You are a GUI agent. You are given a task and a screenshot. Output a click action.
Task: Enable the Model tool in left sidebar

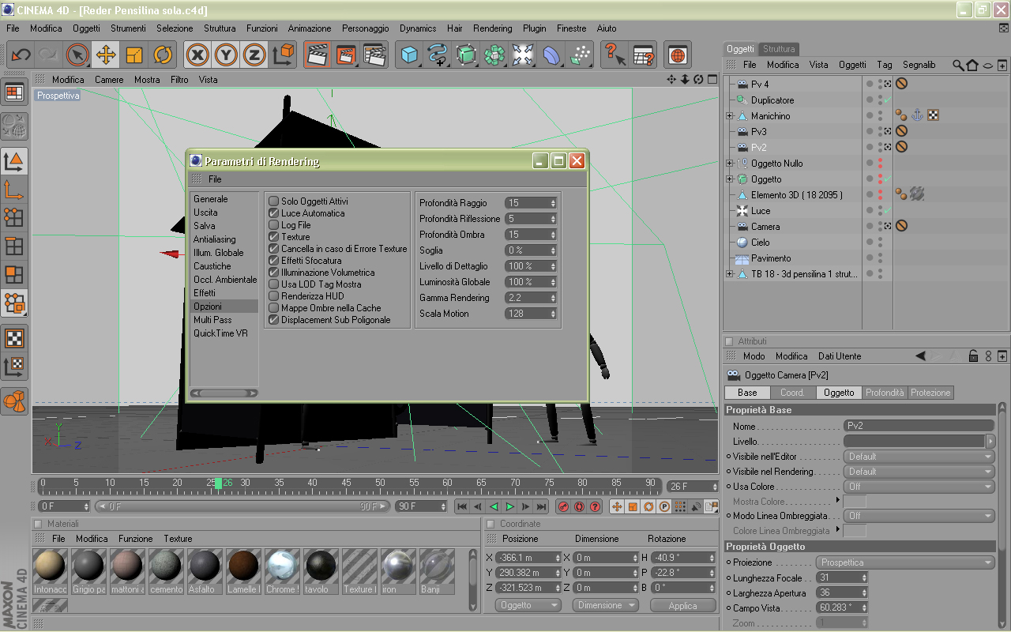14,161
